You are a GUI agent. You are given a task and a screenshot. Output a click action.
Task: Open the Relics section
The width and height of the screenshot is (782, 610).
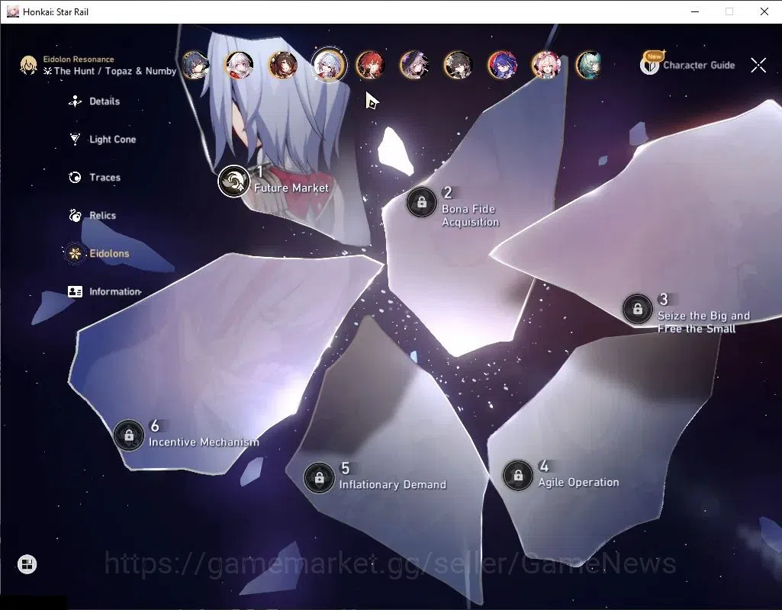[x=92, y=215]
